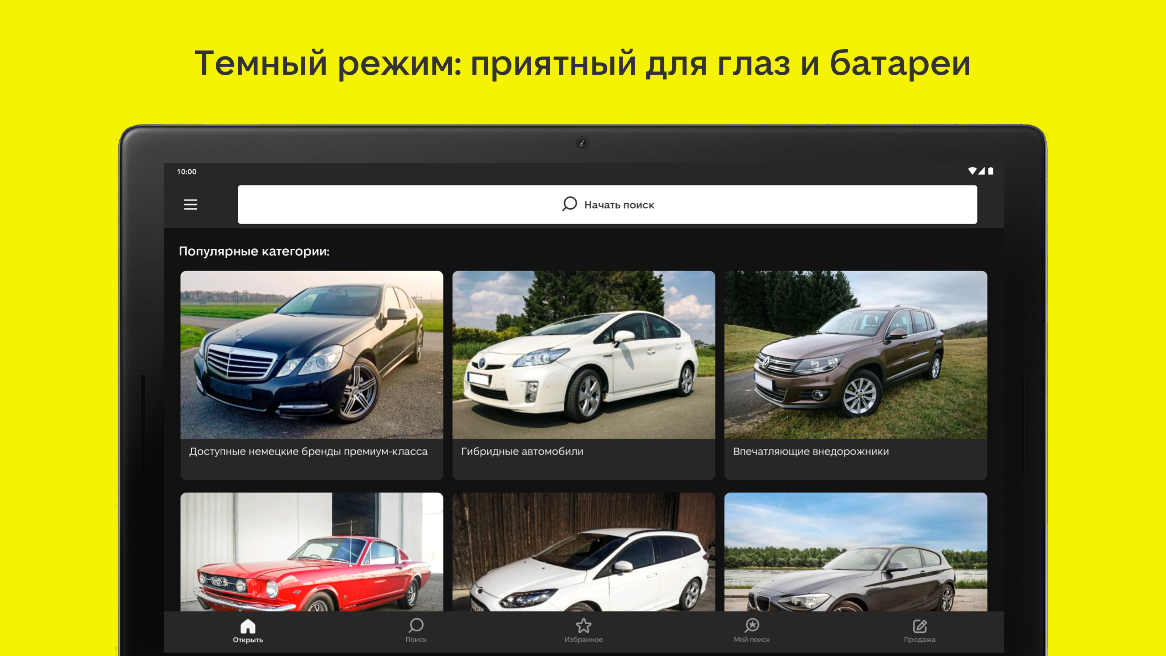The width and height of the screenshot is (1166, 656).
Task: Open the grey BMW hatchback card
Action: click(855, 552)
